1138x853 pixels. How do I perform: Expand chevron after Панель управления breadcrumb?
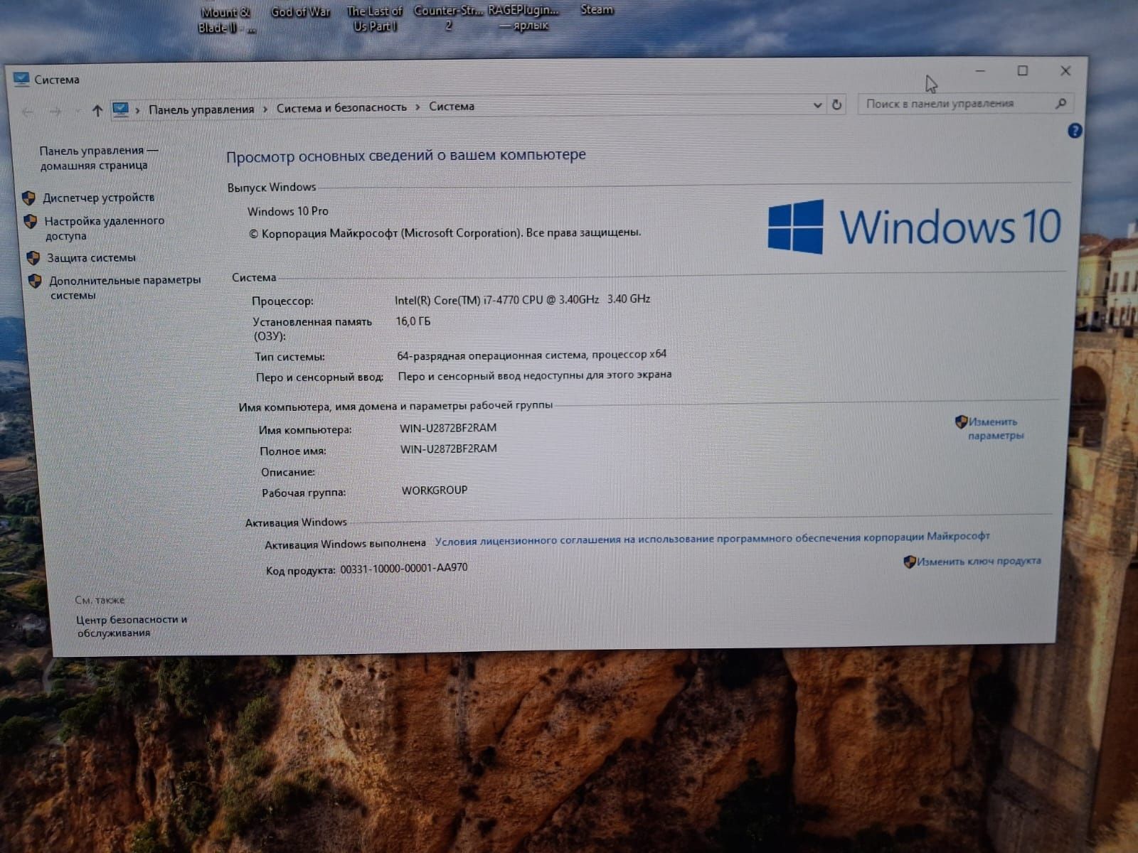click(x=265, y=109)
